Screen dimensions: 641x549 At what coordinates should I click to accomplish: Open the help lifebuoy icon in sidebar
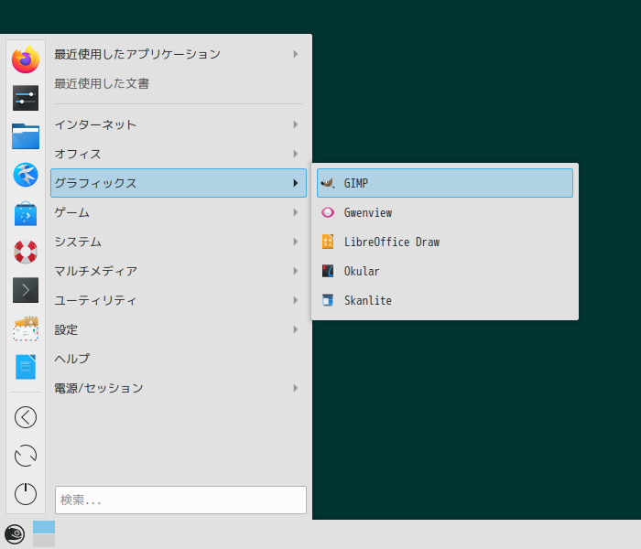(x=26, y=252)
